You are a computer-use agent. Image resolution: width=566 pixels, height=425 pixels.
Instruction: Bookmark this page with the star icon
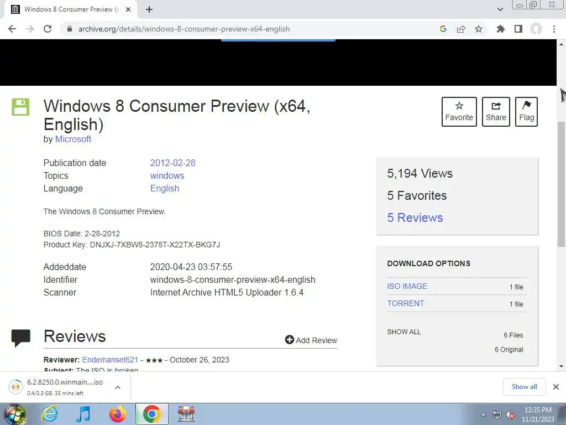click(x=479, y=29)
